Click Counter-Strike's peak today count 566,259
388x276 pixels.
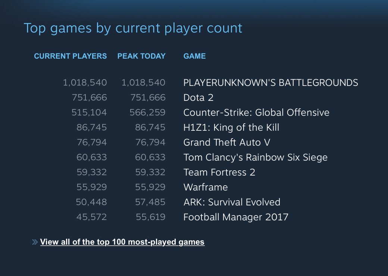coord(148,112)
